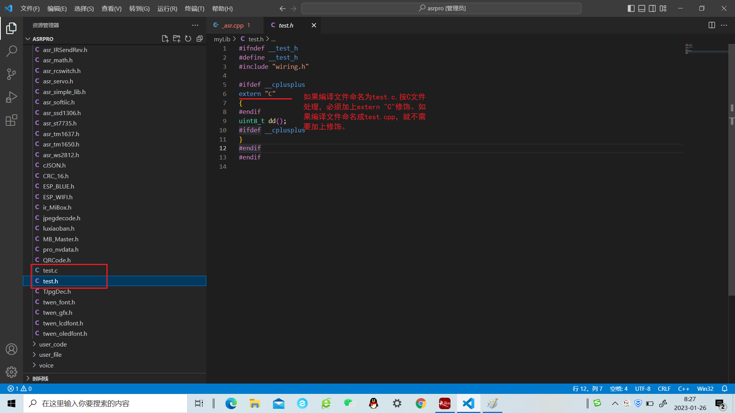Image resolution: width=735 pixels, height=413 pixels.
Task: Click New Folder icon in explorer header
Action: [x=176, y=39]
